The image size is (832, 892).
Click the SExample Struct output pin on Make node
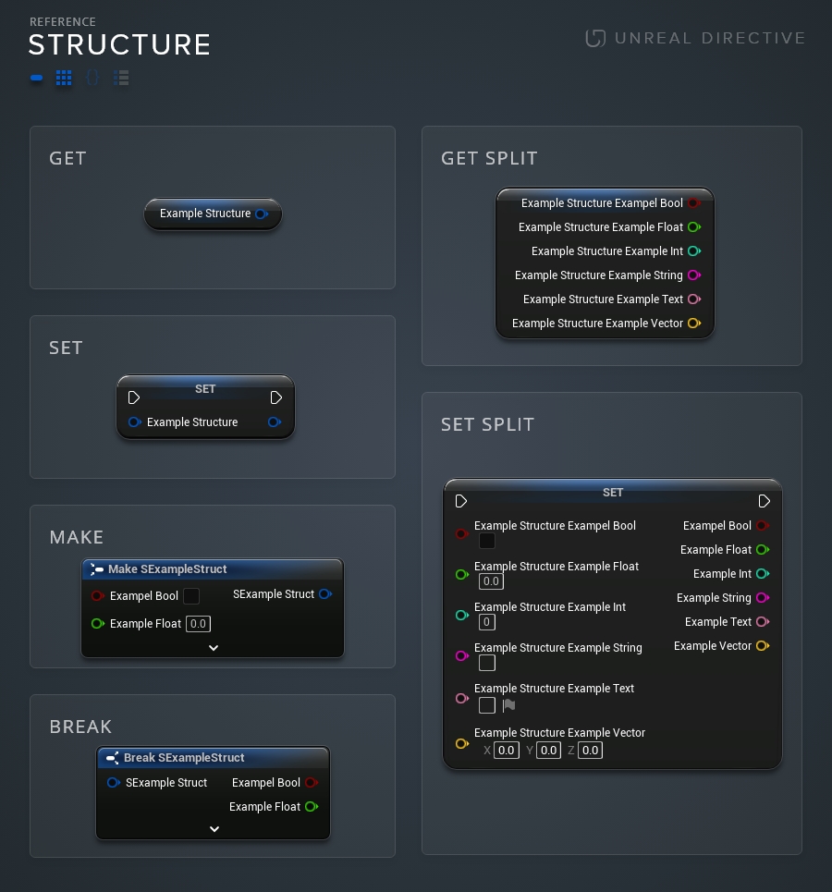(x=325, y=594)
